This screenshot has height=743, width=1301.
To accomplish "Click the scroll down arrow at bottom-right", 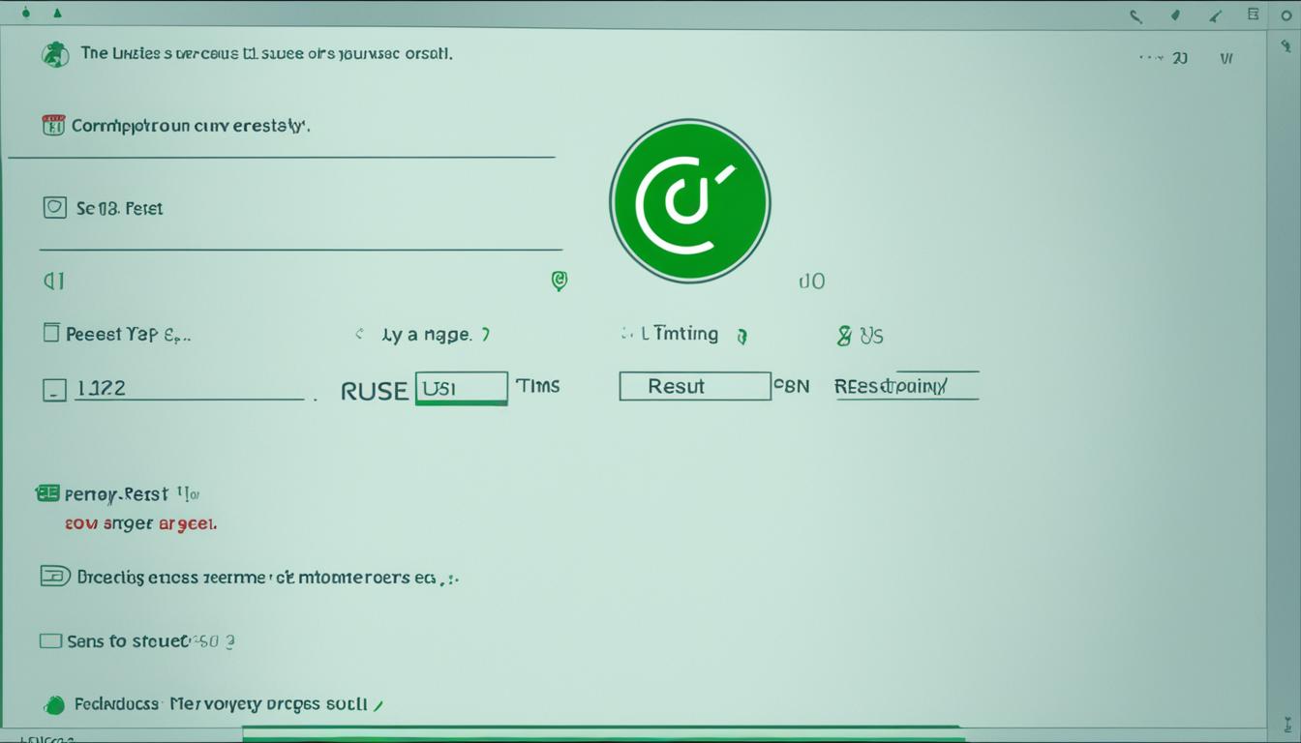I will tap(1286, 724).
